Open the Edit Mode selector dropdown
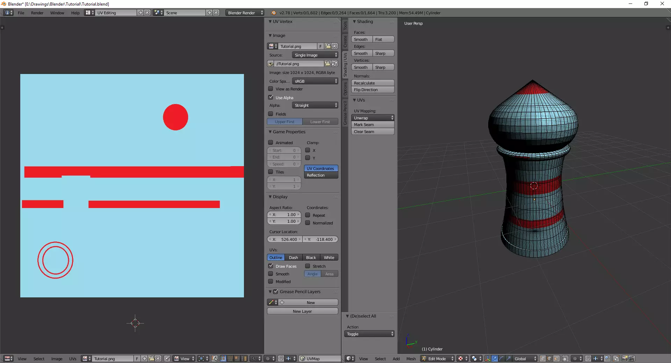 [x=438, y=358]
